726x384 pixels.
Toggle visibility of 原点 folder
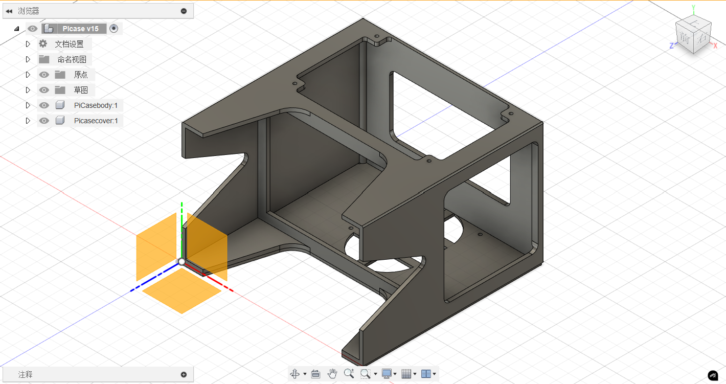(44, 75)
